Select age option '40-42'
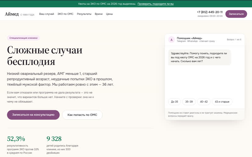This screenshot has height=157, width=252. tap(204, 102)
